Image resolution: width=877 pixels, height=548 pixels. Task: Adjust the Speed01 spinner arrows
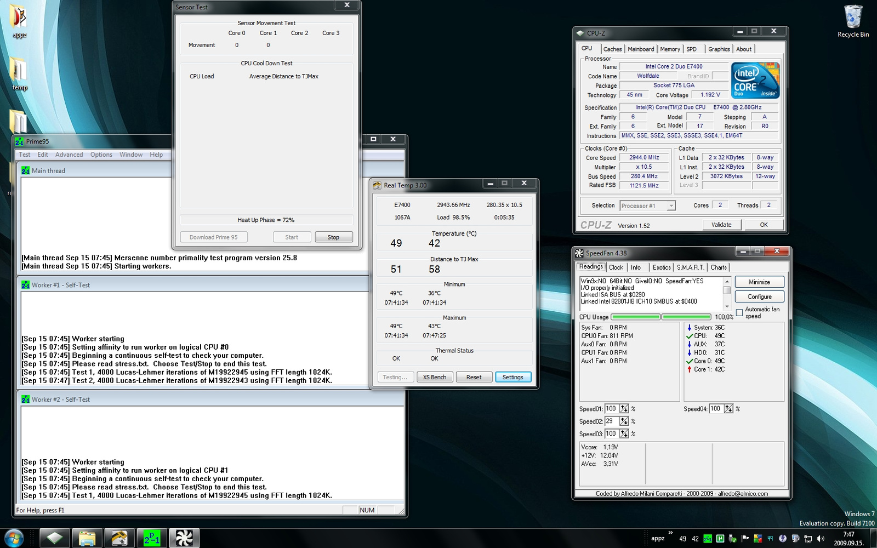point(624,409)
